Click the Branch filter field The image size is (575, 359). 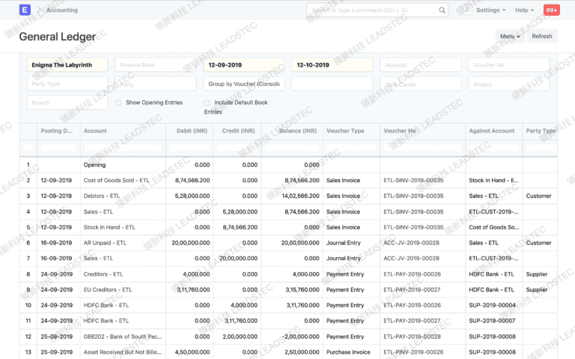tap(67, 103)
